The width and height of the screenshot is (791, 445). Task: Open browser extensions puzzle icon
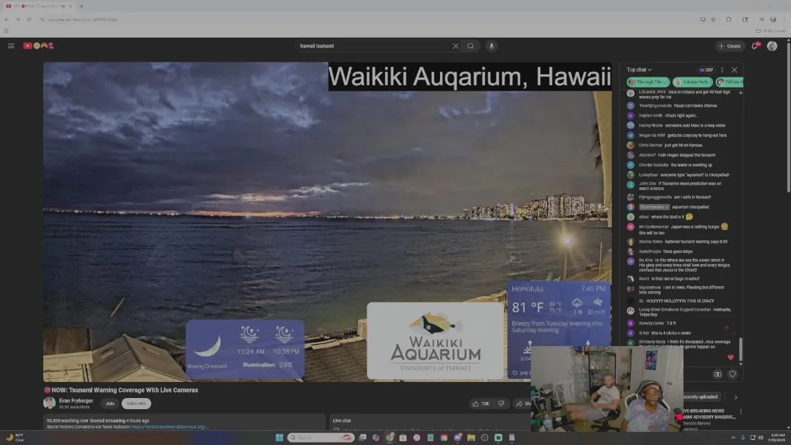(x=729, y=19)
